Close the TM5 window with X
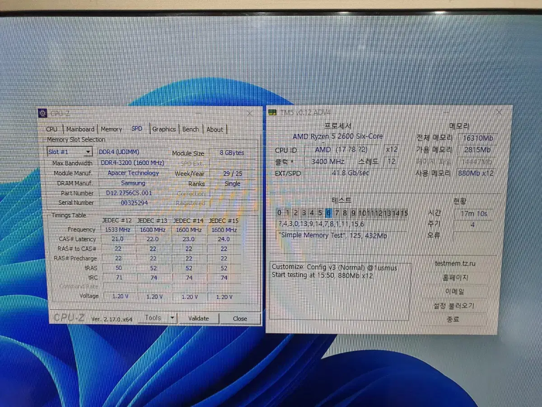This screenshot has width=542, height=407. [499, 112]
